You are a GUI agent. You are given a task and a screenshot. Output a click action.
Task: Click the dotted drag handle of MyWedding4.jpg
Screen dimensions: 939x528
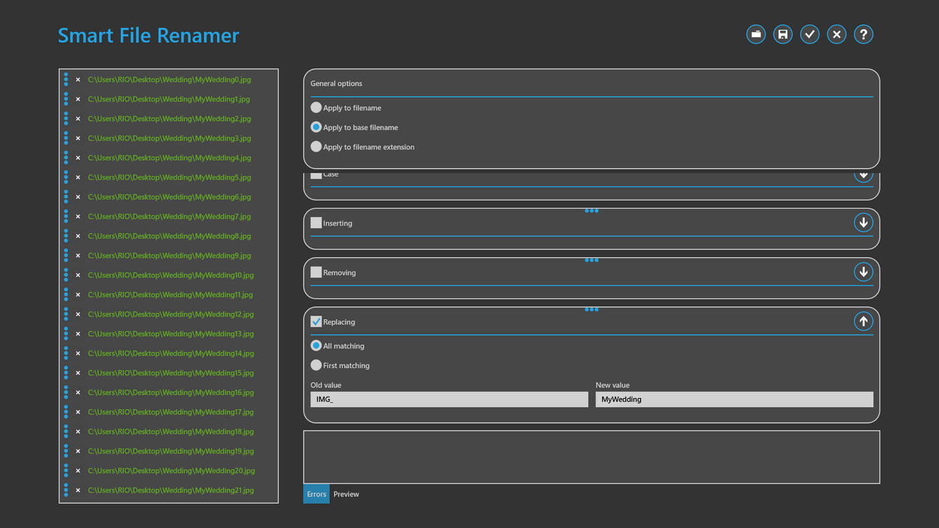pos(66,158)
